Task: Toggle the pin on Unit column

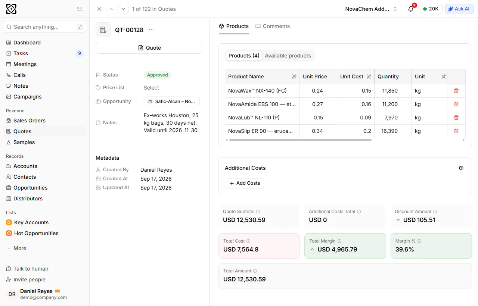Action: pos(444,76)
